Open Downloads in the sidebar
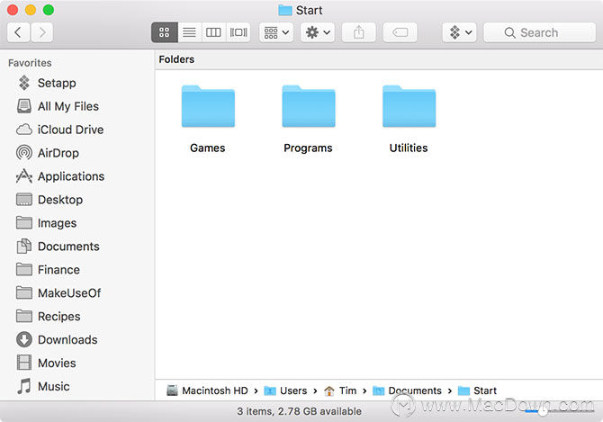 pos(57,340)
